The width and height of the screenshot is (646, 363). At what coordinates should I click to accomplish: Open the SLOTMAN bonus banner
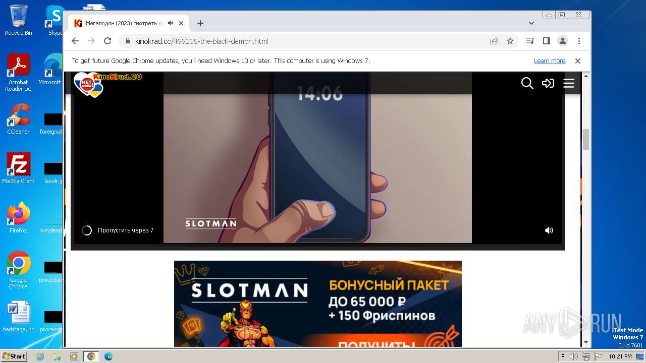[x=318, y=304]
